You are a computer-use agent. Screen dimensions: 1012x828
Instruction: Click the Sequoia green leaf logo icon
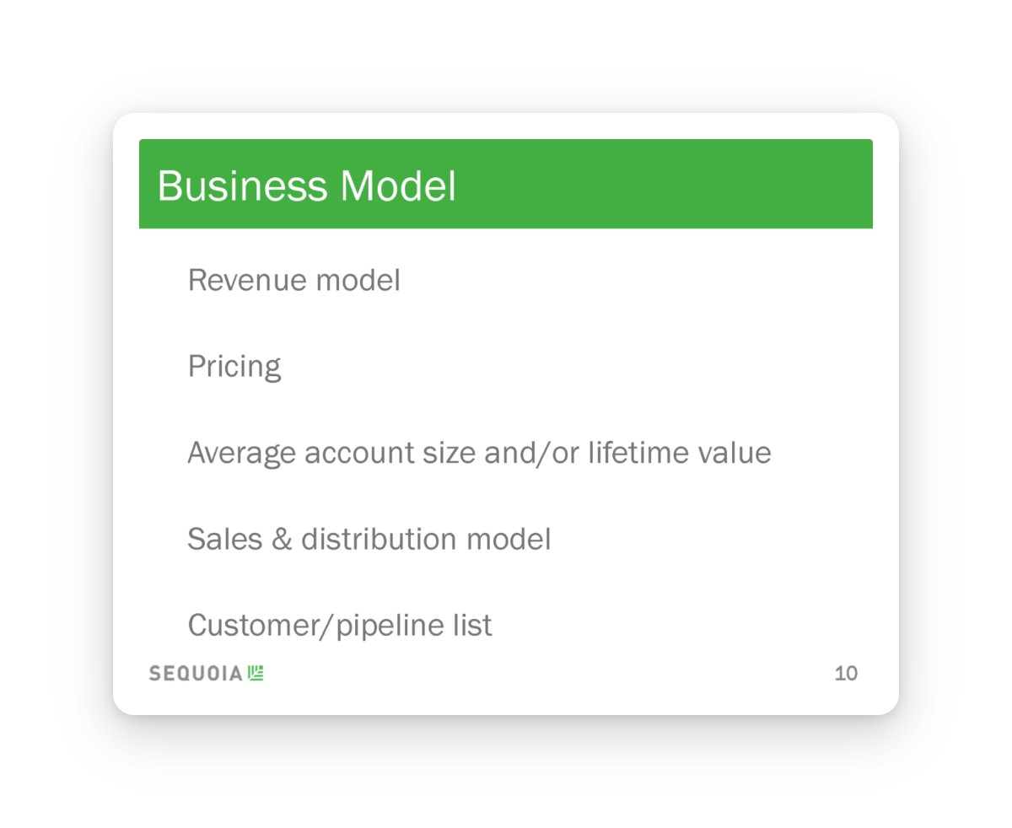pyautogui.click(x=256, y=673)
